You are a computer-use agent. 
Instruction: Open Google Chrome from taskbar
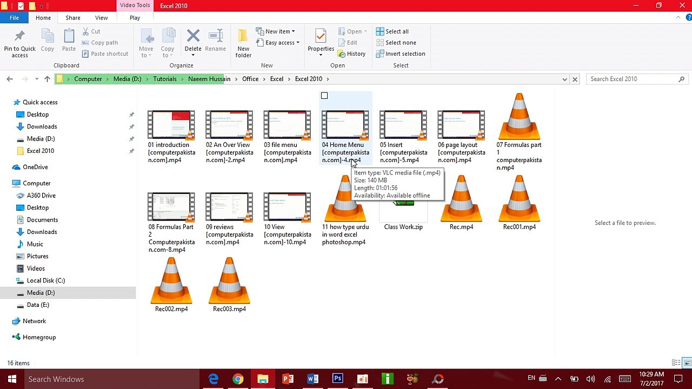point(238,379)
